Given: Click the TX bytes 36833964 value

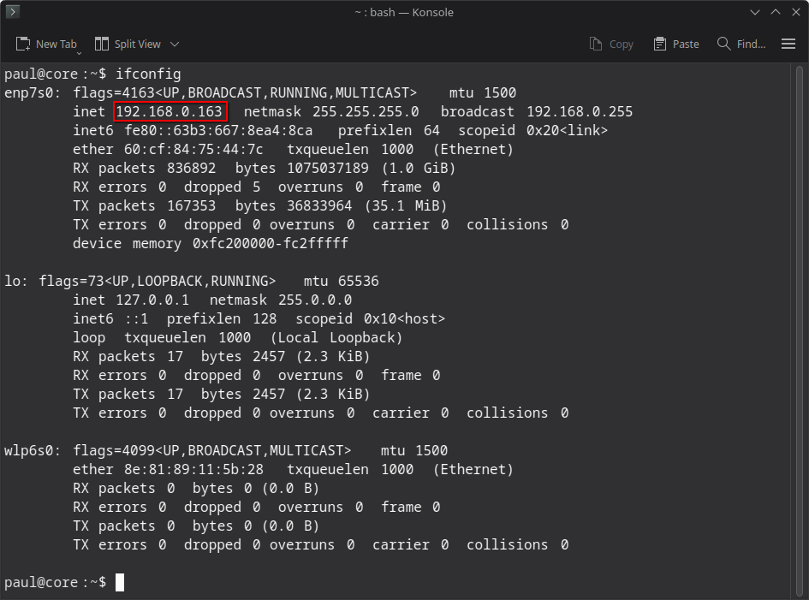Looking at the screenshot, I should pyautogui.click(x=319, y=205).
